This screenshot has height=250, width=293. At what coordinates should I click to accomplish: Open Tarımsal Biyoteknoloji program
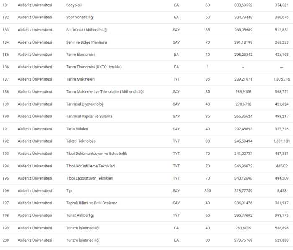[85, 104]
